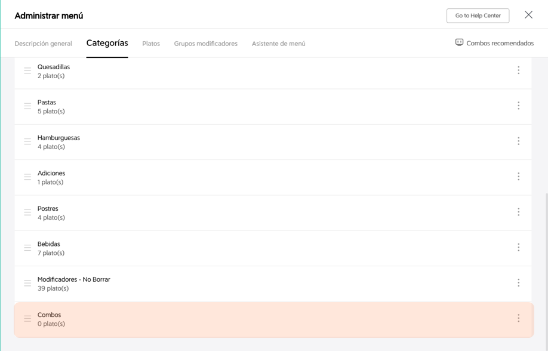548x351 pixels.
Task: Click '7 plato(s)' count under Bebidas
Action: [x=51, y=253]
